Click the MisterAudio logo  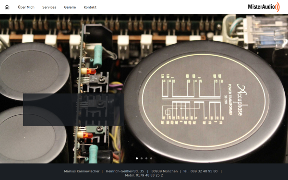(264, 7)
